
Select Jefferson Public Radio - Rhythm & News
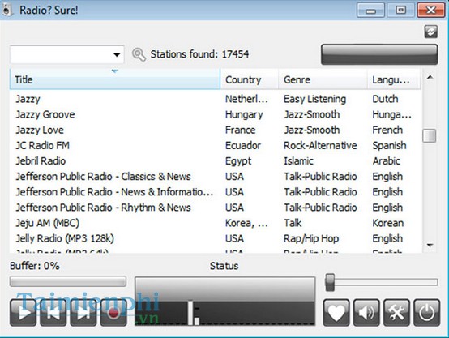point(216,208)
